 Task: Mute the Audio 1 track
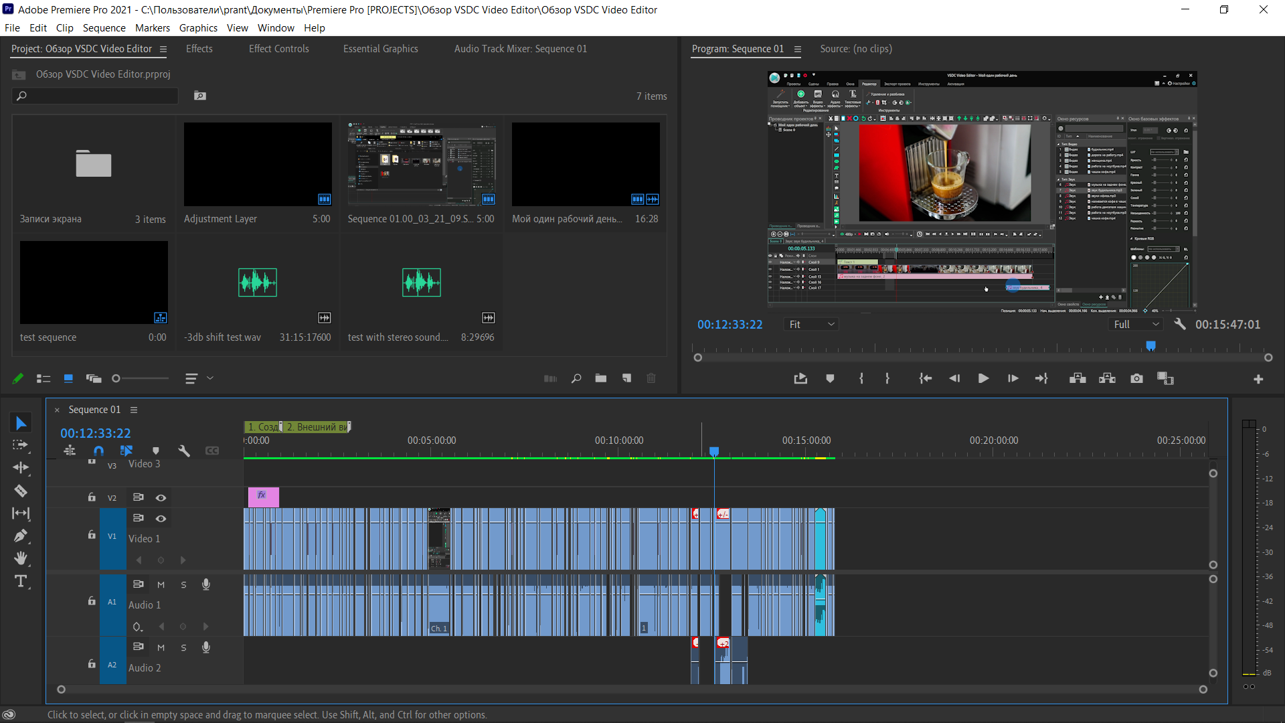coord(161,584)
